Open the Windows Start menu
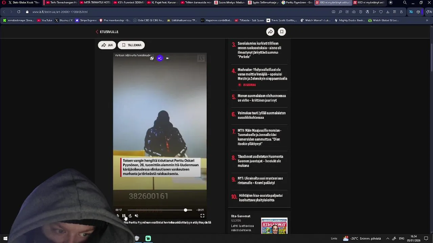Viewport: 433px width, 243px height. tap(5, 239)
